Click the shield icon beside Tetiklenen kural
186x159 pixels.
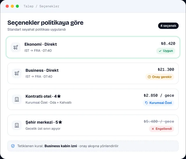[x=13, y=146]
